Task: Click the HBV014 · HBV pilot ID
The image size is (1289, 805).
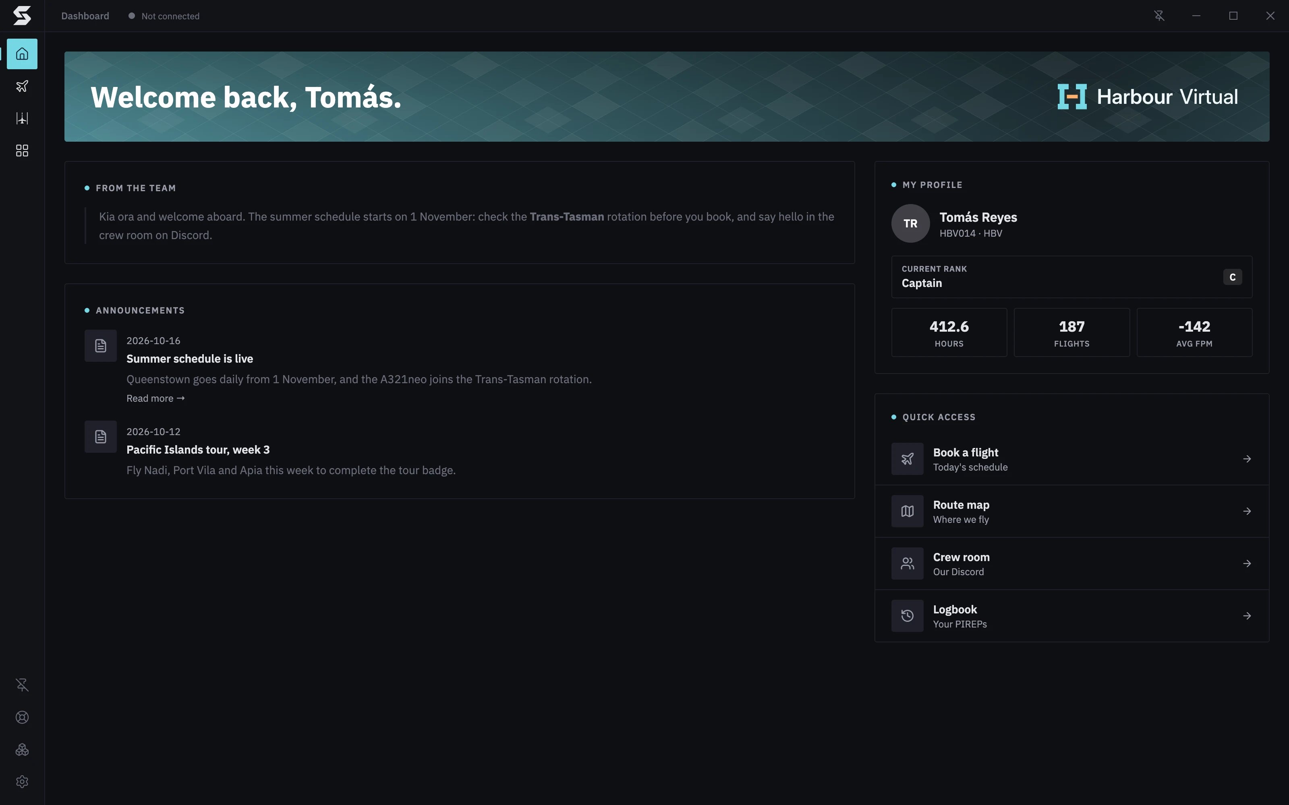Action: [970, 233]
